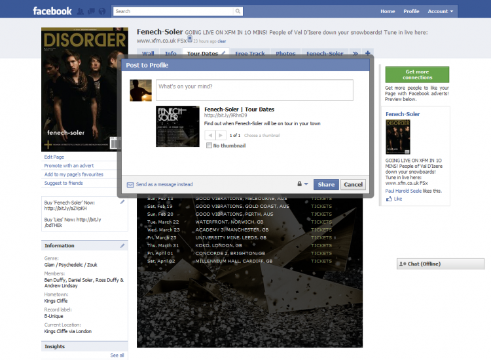Open messages icon in header

(x=91, y=11)
